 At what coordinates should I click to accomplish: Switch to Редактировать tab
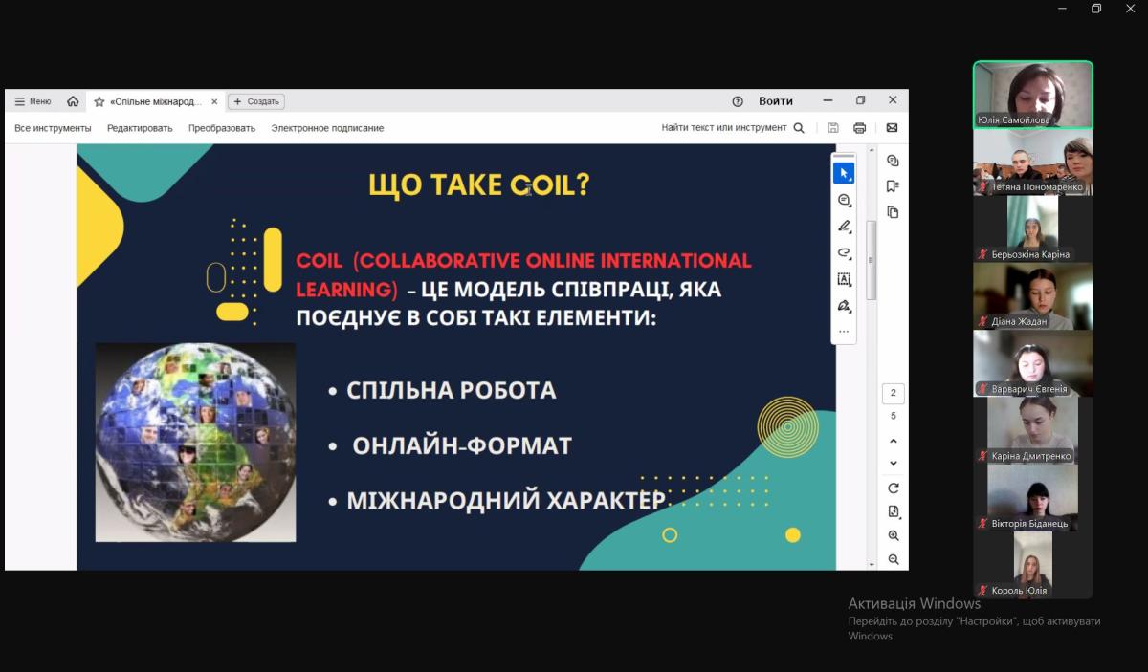140,128
